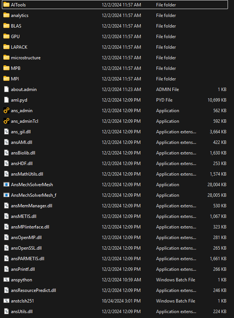Click the 28,005 KB size value
The height and width of the screenshot is (318, 234).
[x=217, y=195]
